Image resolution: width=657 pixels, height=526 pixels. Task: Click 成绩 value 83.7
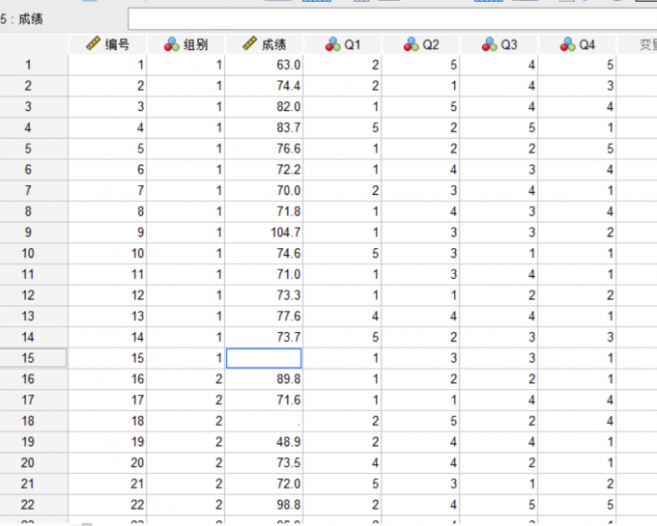click(264, 127)
